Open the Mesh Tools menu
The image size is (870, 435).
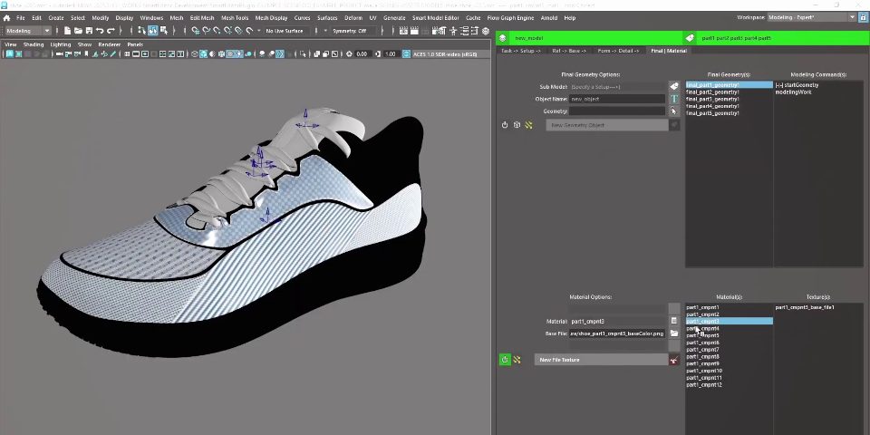tap(235, 17)
